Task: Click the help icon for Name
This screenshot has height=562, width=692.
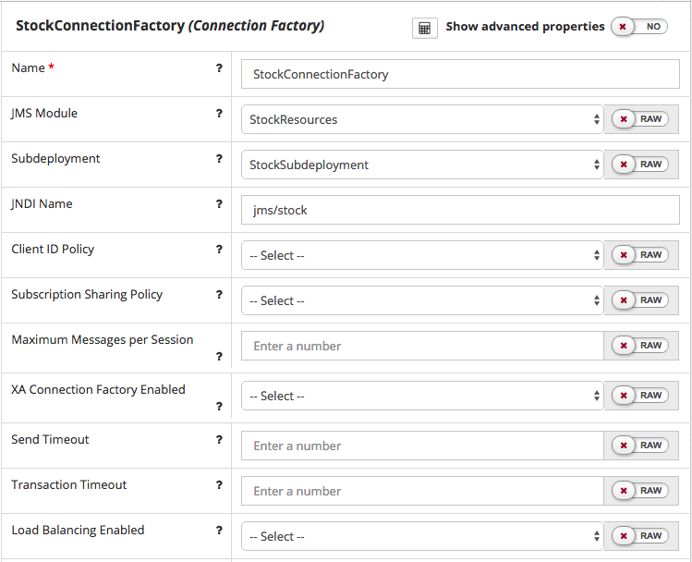Action: pos(219,68)
